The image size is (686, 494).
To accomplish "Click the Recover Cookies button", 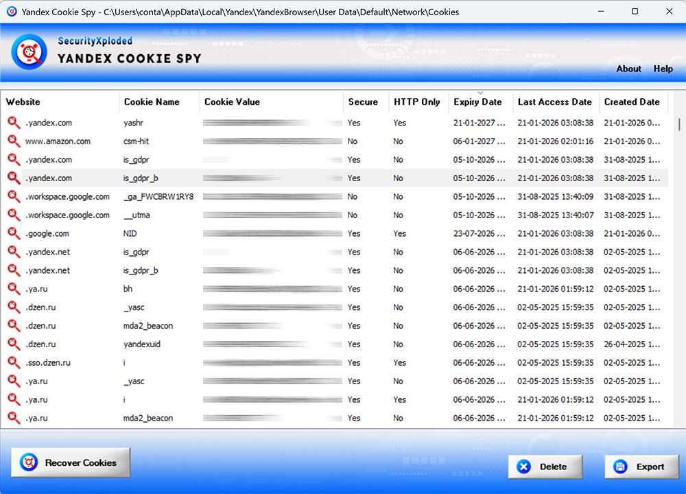I will [x=70, y=462].
